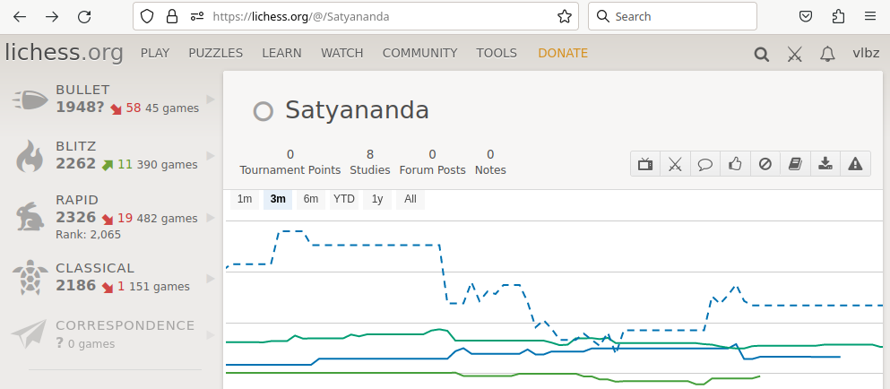This screenshot has width=890, height=389.
Task: Open notifications bell icon
Action: [827, 54]
